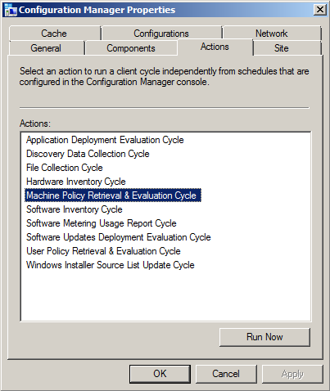Image resolution: width=330 pixels, height=391 pixels.
Task: Confirm with the OK button
Action: tap(160, 374)
